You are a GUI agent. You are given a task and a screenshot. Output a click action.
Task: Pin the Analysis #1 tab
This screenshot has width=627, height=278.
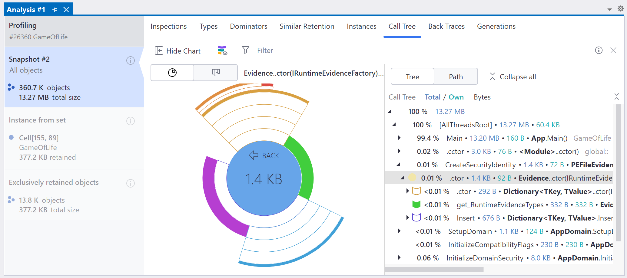click(55, 9)
